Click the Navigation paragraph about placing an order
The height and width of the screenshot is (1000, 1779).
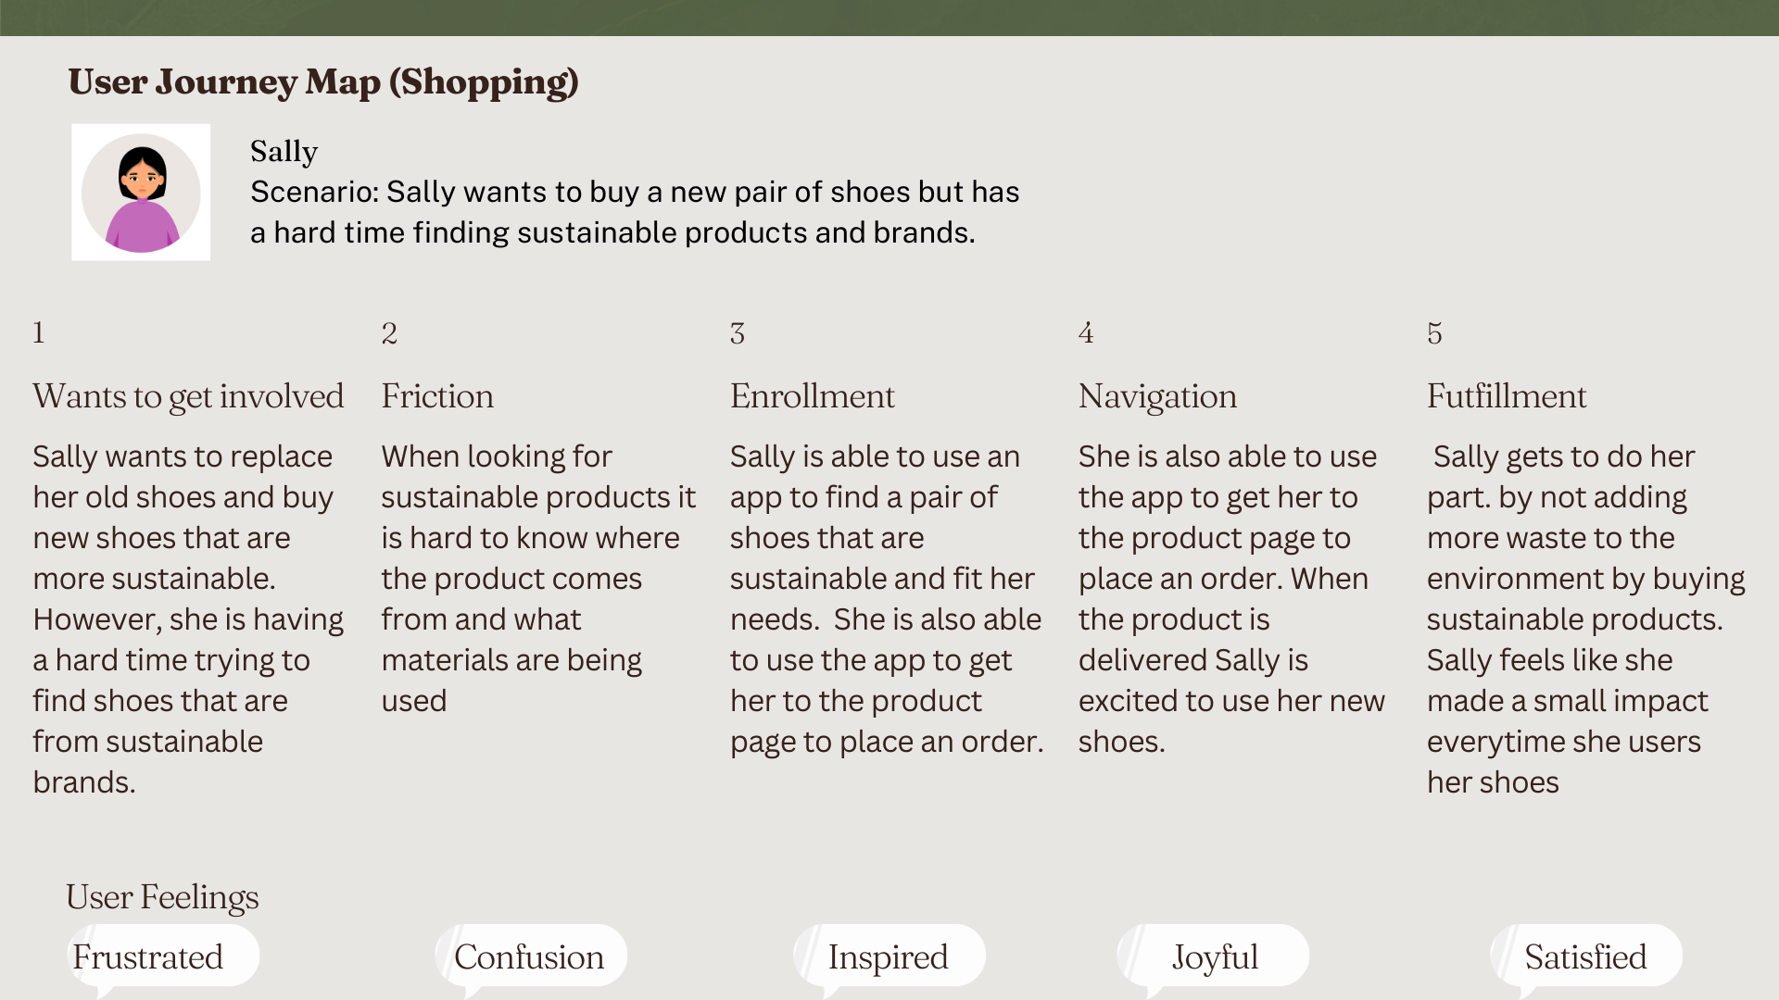coord(1231,599)
